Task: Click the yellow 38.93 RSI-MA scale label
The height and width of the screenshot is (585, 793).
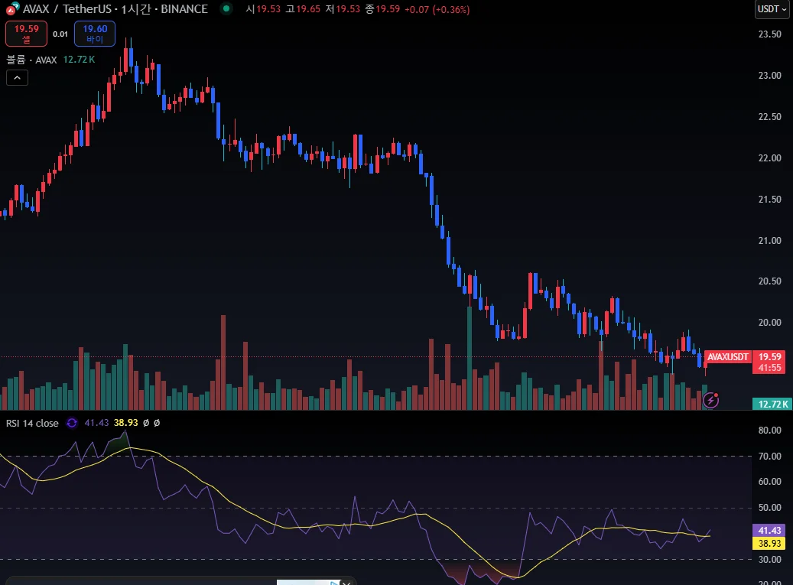Action: tap(769, 544)
